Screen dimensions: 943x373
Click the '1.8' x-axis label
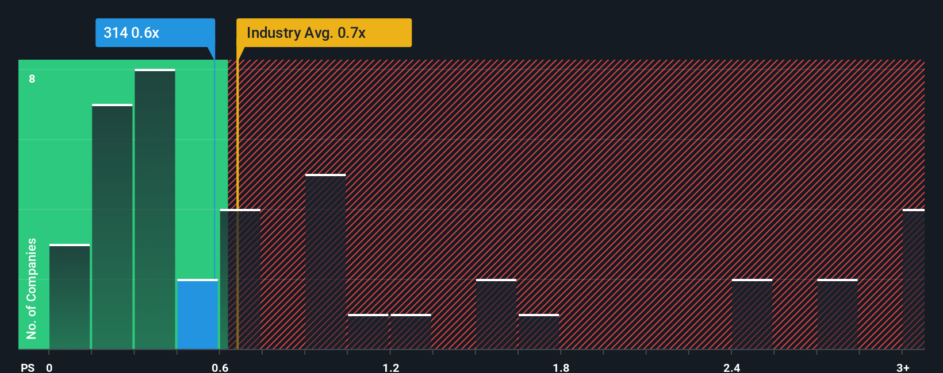561,367
